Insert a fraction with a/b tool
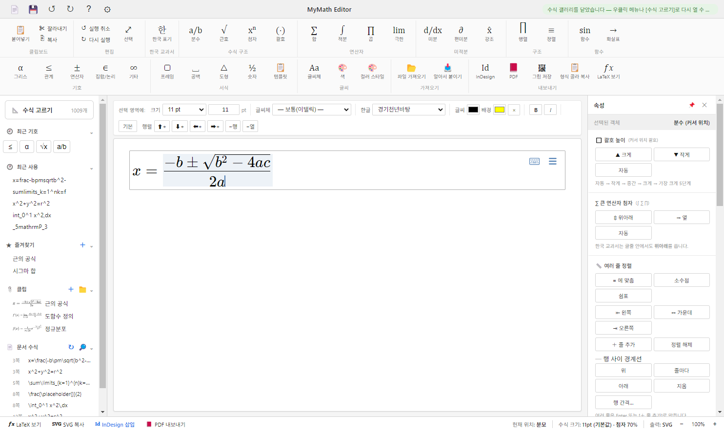Screen dimensions: 724x431 pyautogui.click(x=196, y=34)
